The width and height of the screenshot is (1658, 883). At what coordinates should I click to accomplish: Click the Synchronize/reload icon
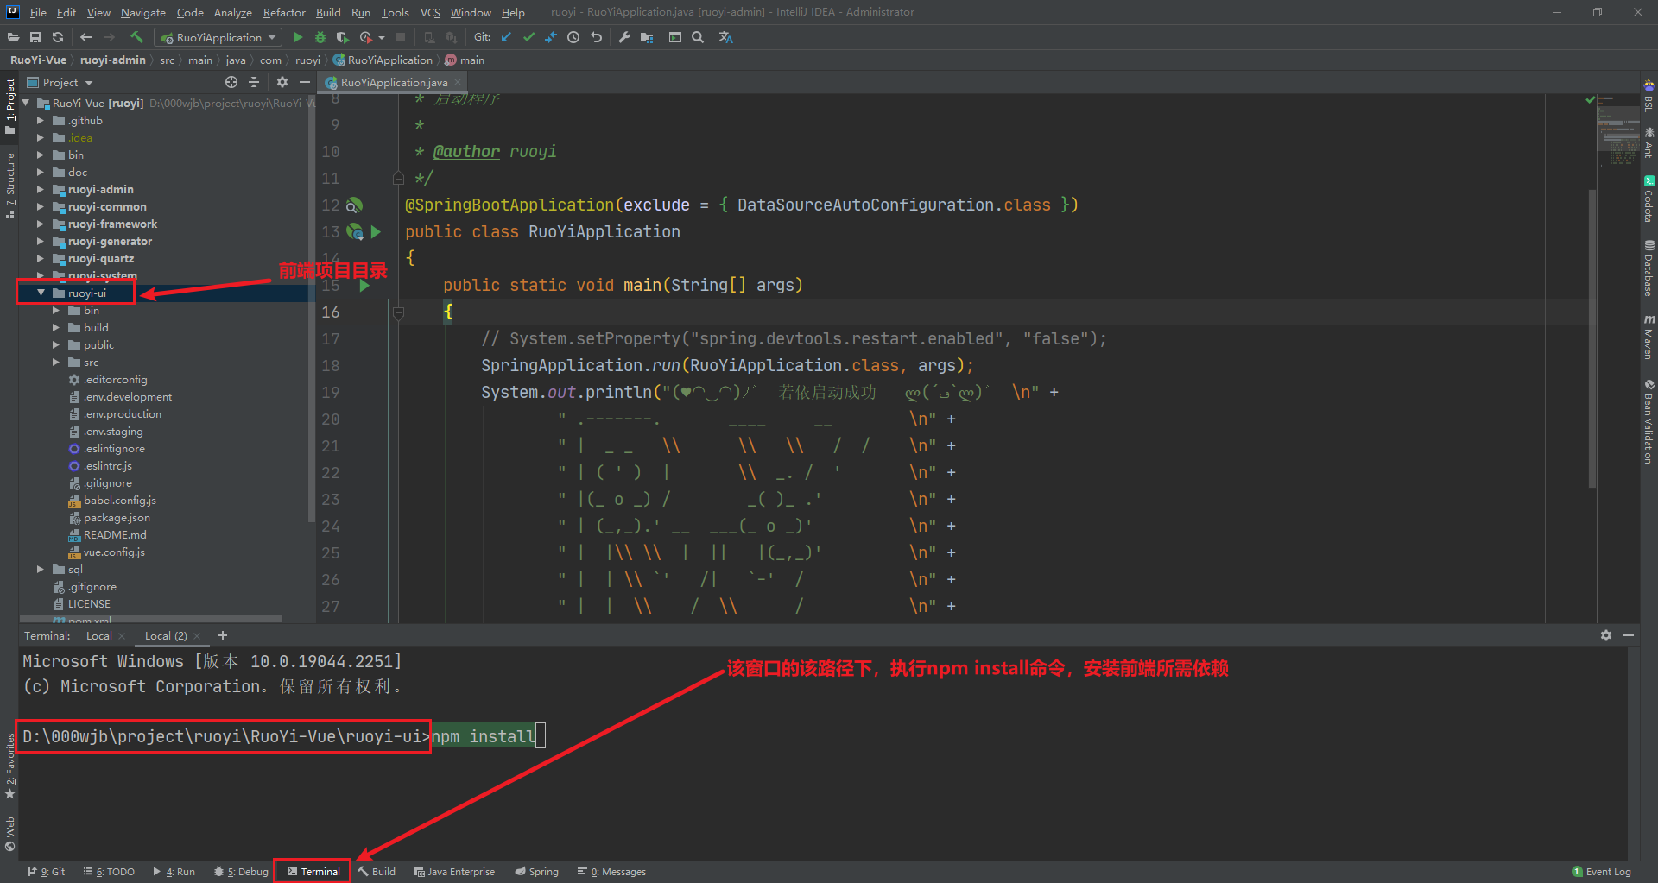tap(58, 37)
